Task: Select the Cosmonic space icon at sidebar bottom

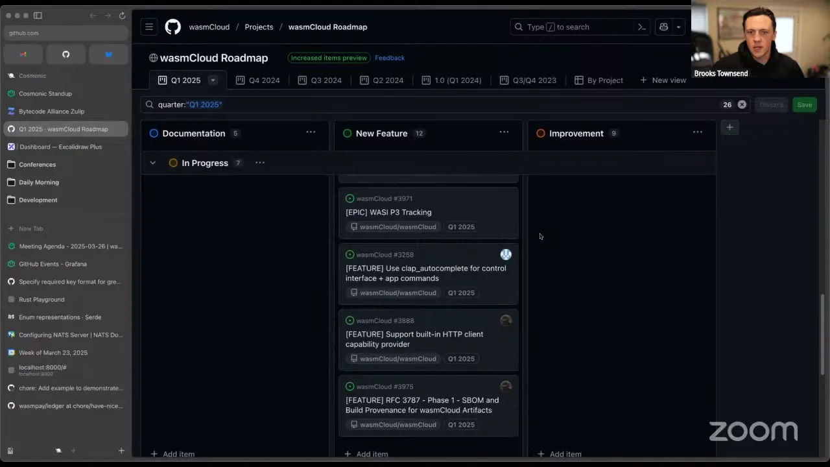Action: [58, 450]
